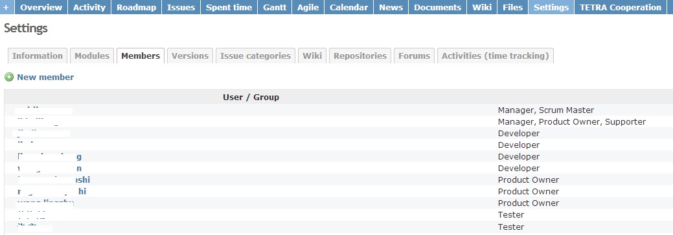Viewport: 673px width, 235px height.
Task: Open the member link ending in 'oshi'
Action: (x=54, y=179)
